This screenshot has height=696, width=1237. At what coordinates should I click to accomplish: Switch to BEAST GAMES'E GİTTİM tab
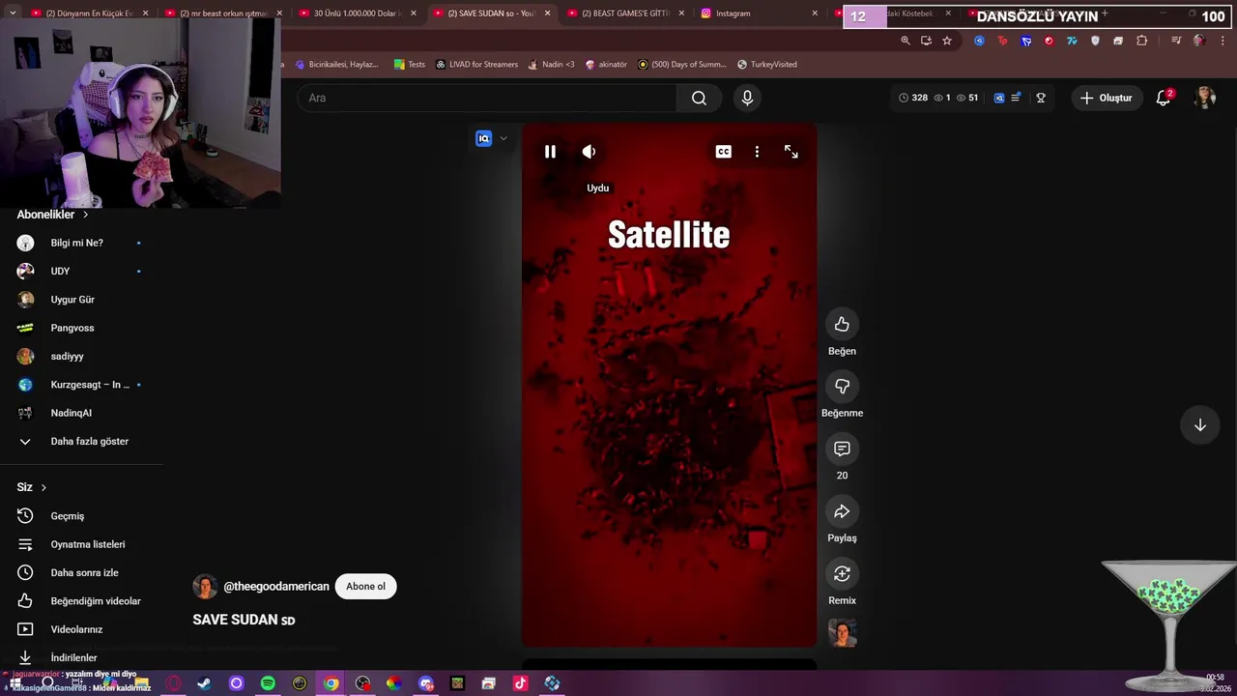tap(625, 14)
